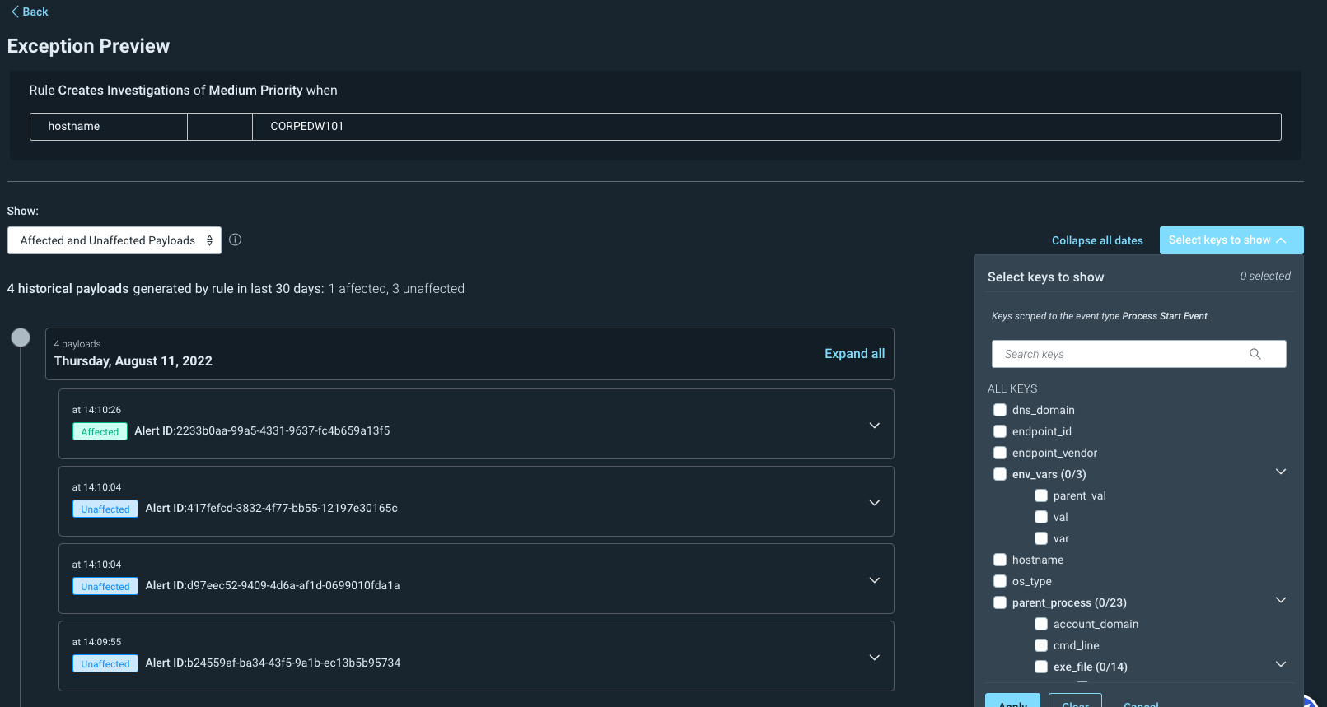The image size is (1327, 707).
Task: Click Collapse all dates link
Action: point(1097,240)
